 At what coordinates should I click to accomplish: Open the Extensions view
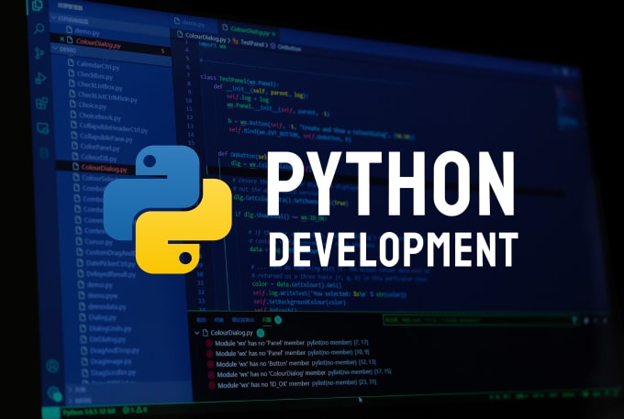pos(42,104)
